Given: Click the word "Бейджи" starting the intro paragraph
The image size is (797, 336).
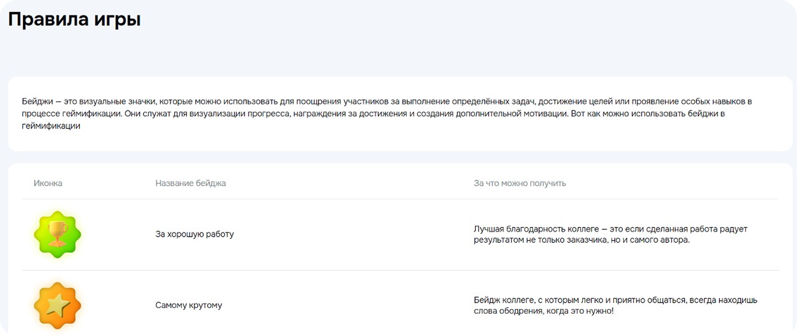Looking at the screenshot, I should tap(37, 101).
